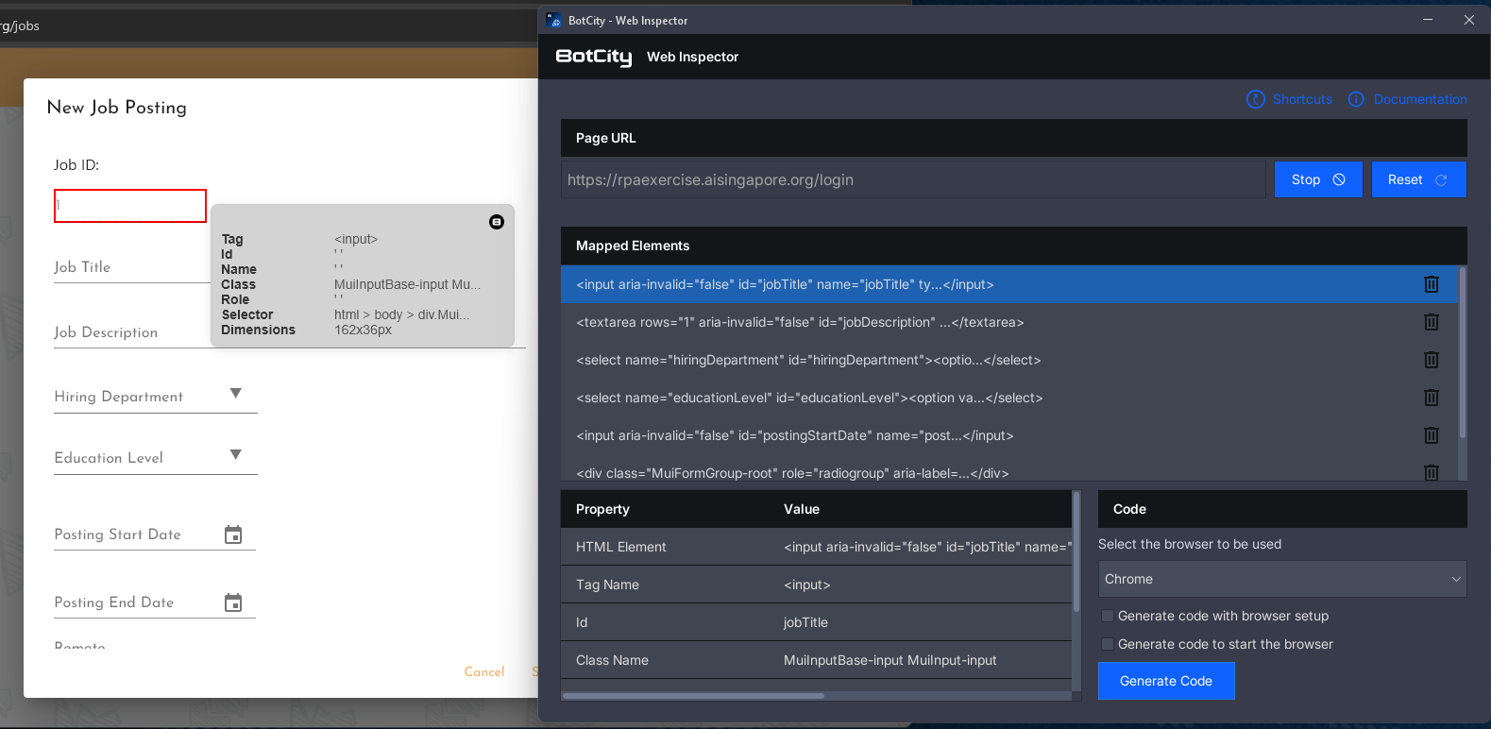Expand the Education Level dropdown

[236, 455]
